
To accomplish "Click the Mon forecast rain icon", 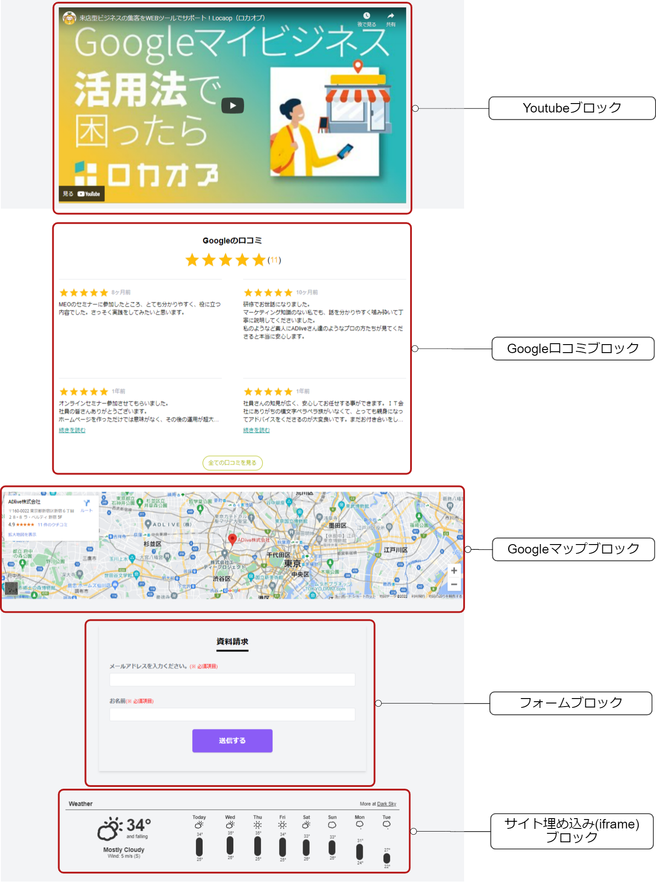I will tap(360, 825).
